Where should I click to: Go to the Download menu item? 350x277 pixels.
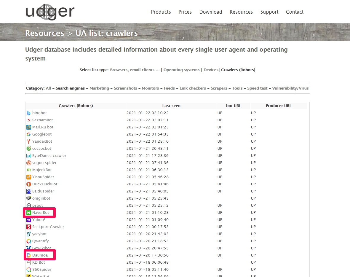(211, 12)
